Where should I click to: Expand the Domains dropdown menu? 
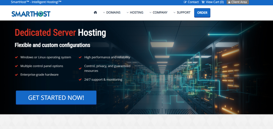coord(112,13)
